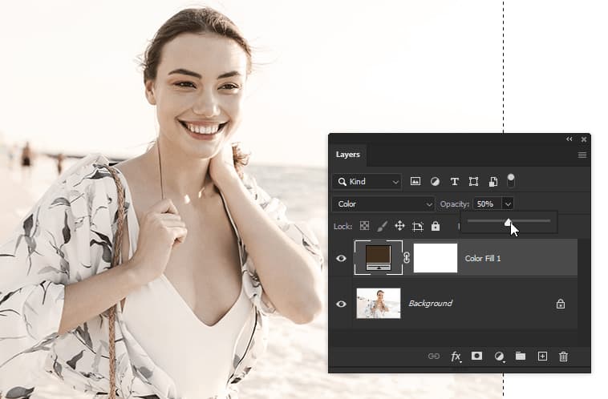This screenshot has width=608, height=399.
Task: Filter layers by adjustment layers icon
Action: [x=435, y=182]
